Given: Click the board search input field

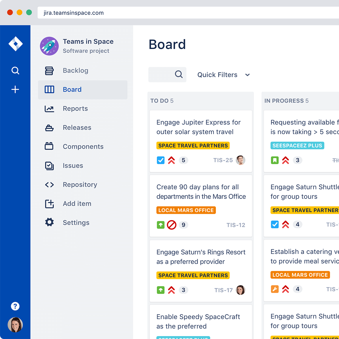Looking at the screenshot, I should click(162, 74).
